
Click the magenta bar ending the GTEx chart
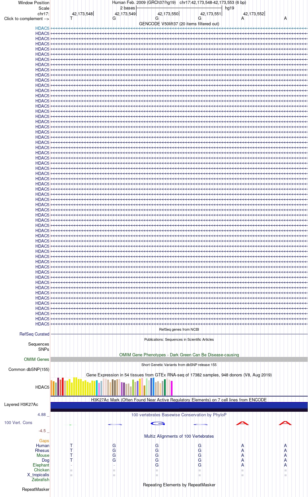pos(172,388)
